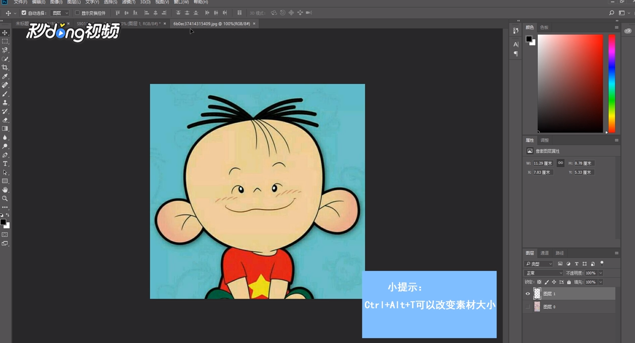Toggle the 自动选择 checkbox

(24, 13)
